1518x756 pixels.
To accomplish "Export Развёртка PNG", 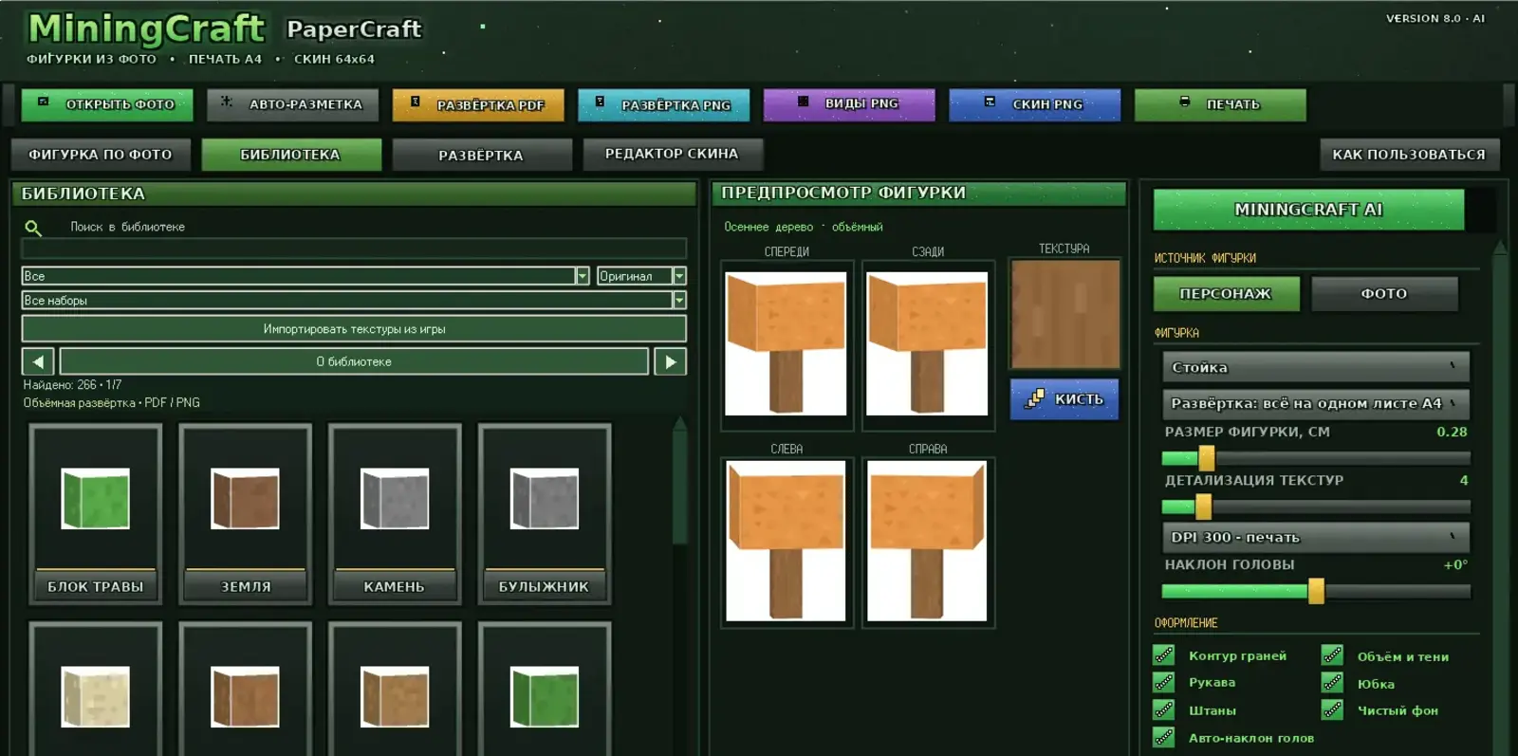I will pos(663,104).
